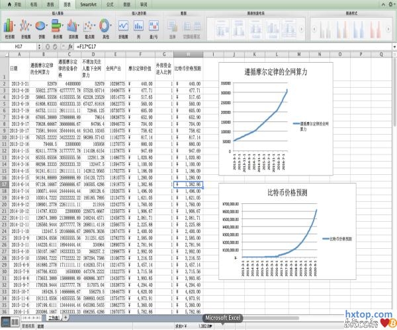Viewport: 397px width, 330px height.
Task: Insert a column chart (柱形图)
Action: pos(9,27)
